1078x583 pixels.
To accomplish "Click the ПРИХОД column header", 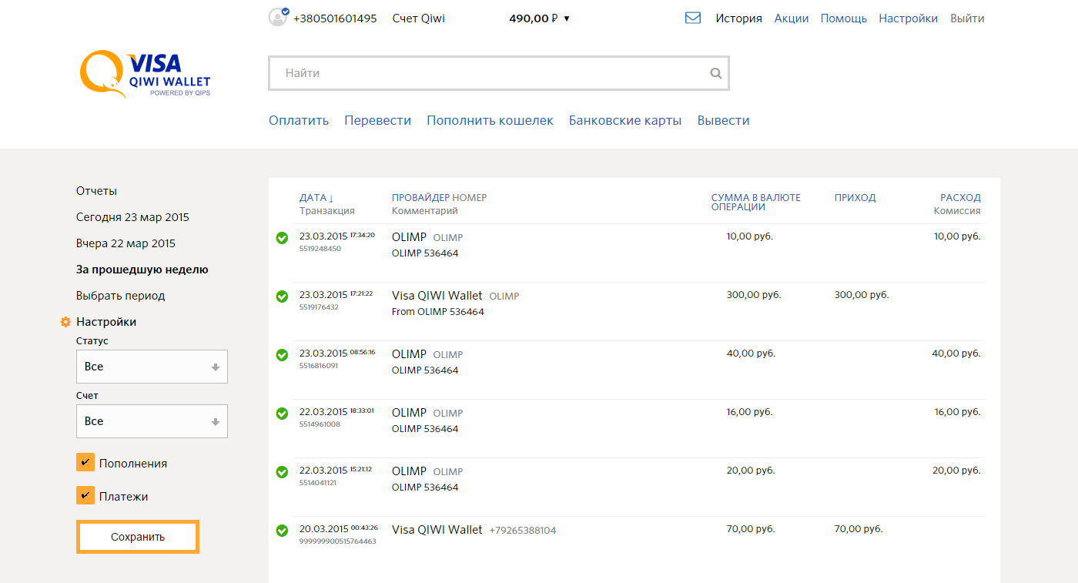I will coord(855,198).
